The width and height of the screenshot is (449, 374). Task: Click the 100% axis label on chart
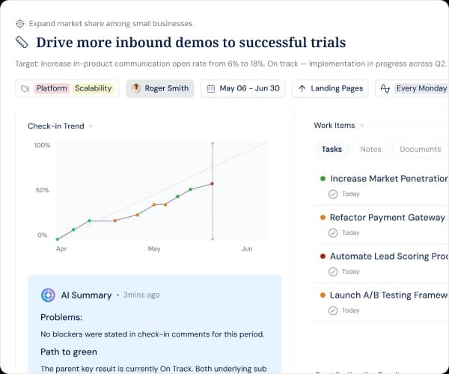pos(42,145)
